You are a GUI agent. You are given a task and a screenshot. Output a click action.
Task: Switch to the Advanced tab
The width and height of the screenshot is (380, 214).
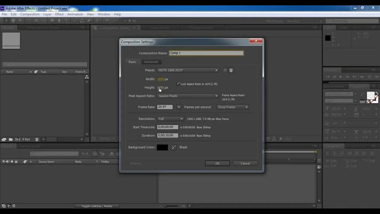coord(151,62)
